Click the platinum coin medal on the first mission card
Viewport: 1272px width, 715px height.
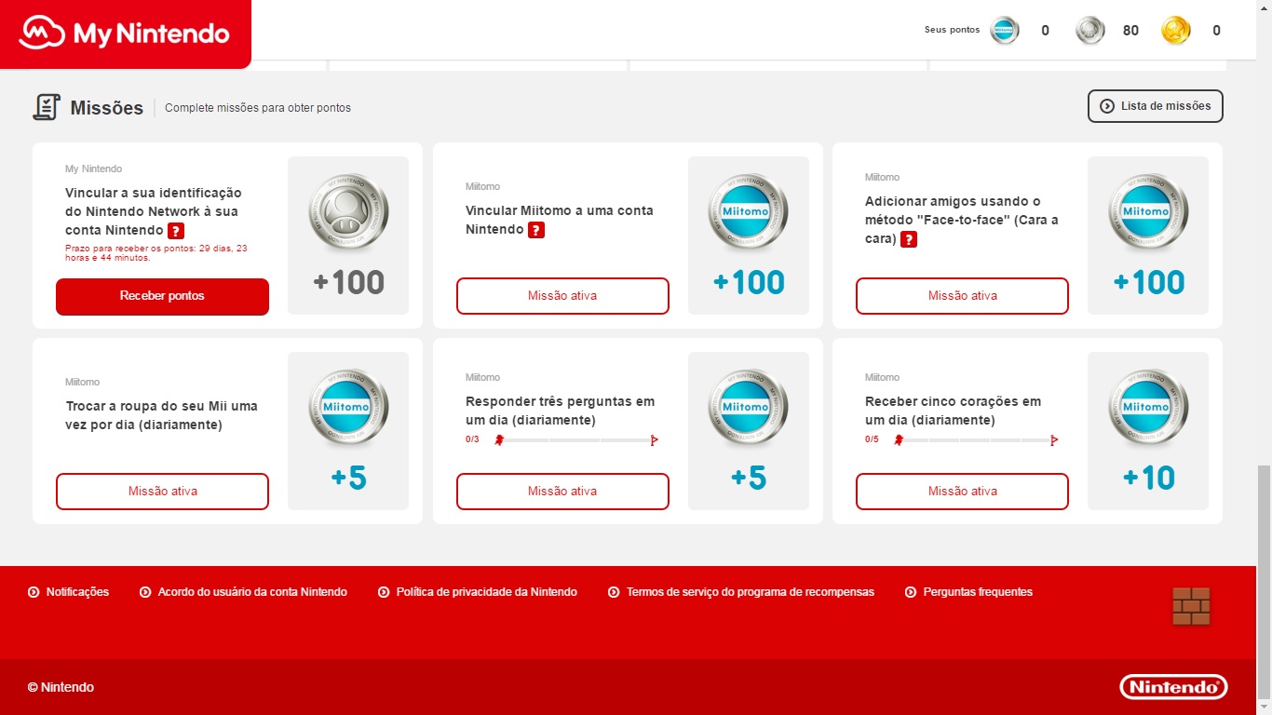coord(348,211)
